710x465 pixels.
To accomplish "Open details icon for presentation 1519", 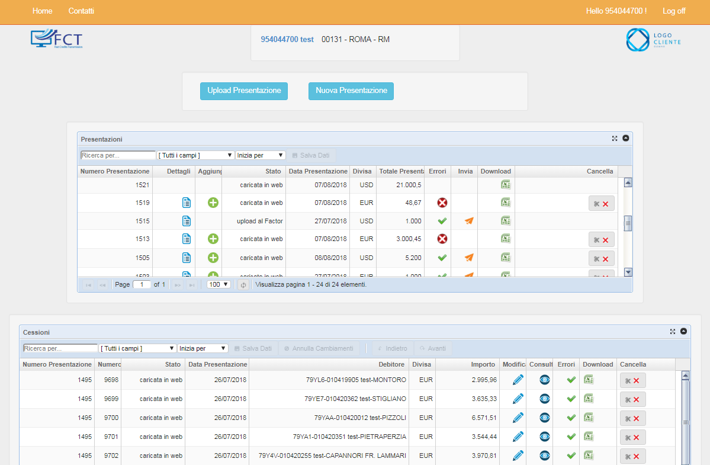I will point(187,203).
